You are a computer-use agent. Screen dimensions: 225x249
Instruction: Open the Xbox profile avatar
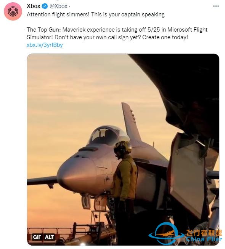click(x=13, y=11)
